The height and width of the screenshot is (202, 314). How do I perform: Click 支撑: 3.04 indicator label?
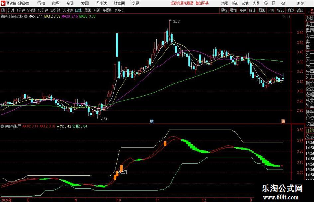click(x=80, y=126)
